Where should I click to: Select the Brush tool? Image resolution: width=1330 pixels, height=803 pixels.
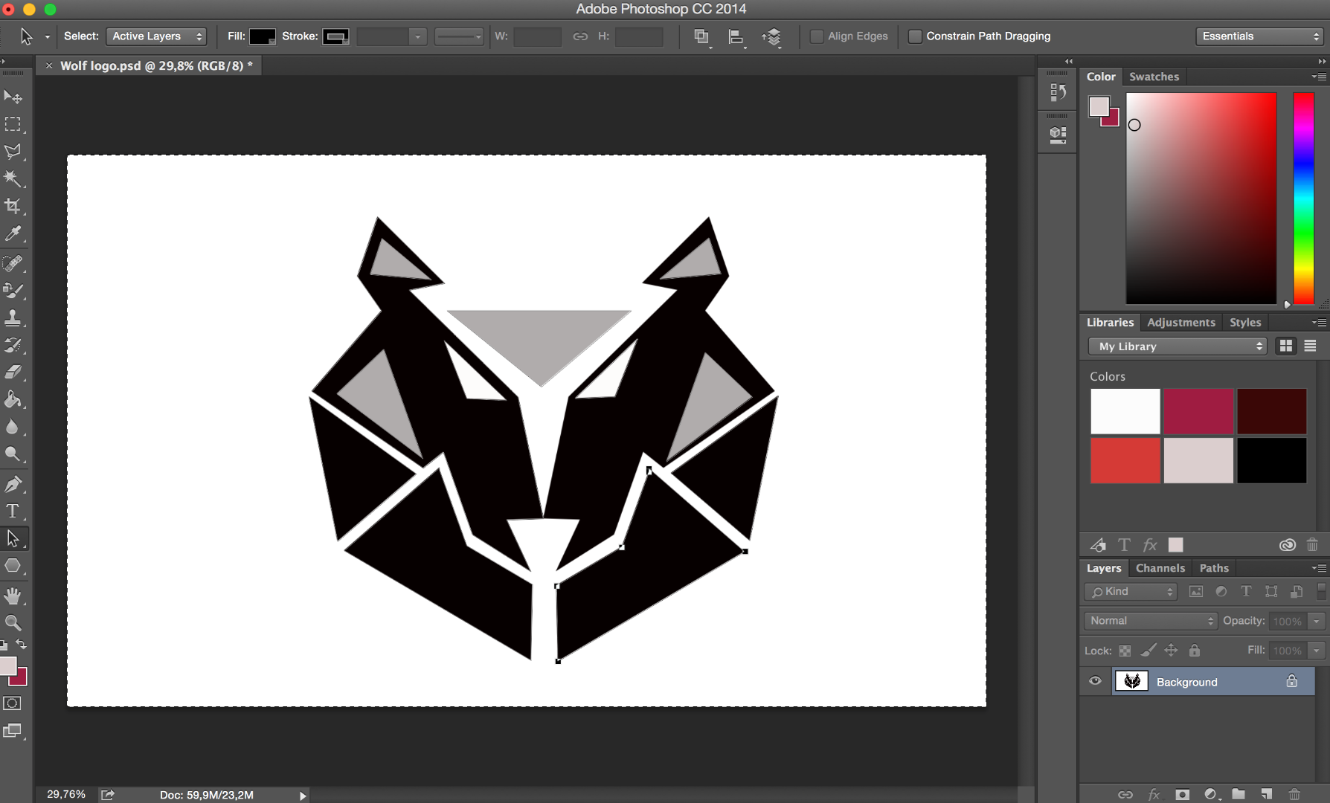point(13,291)
